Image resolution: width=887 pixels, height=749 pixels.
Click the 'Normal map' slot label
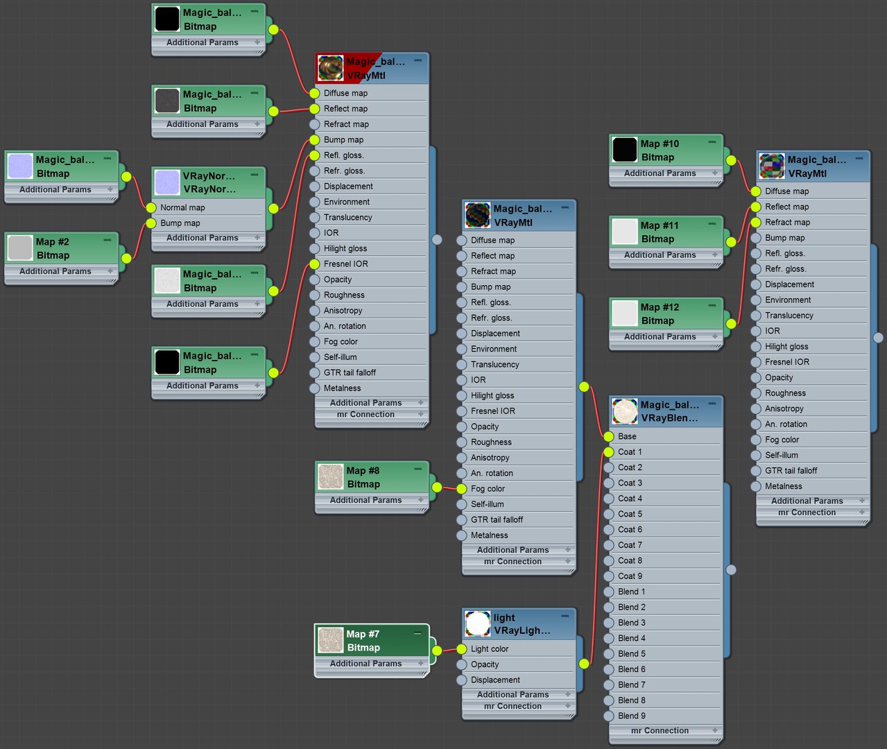tap(182, 207)
